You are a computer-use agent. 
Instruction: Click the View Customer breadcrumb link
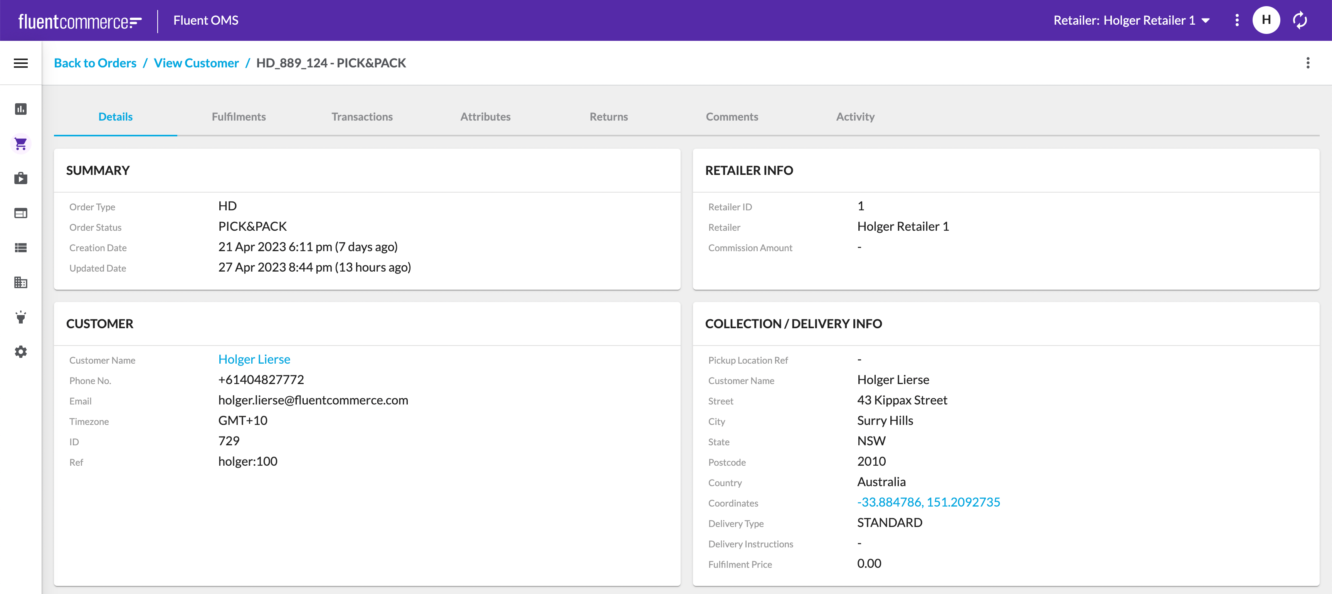(197, 63)
